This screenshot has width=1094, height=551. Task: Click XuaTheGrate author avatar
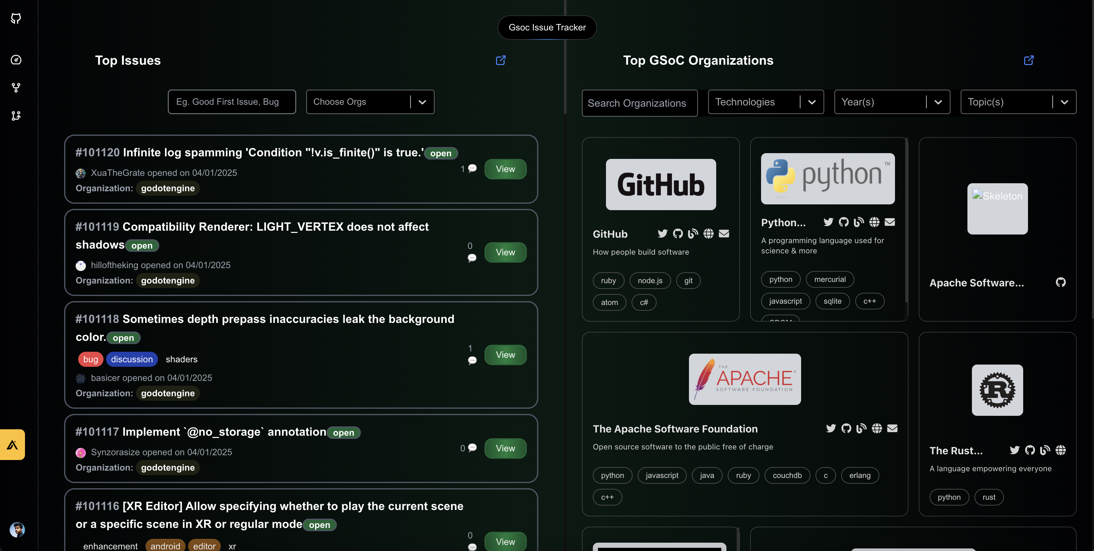(81, 173)
